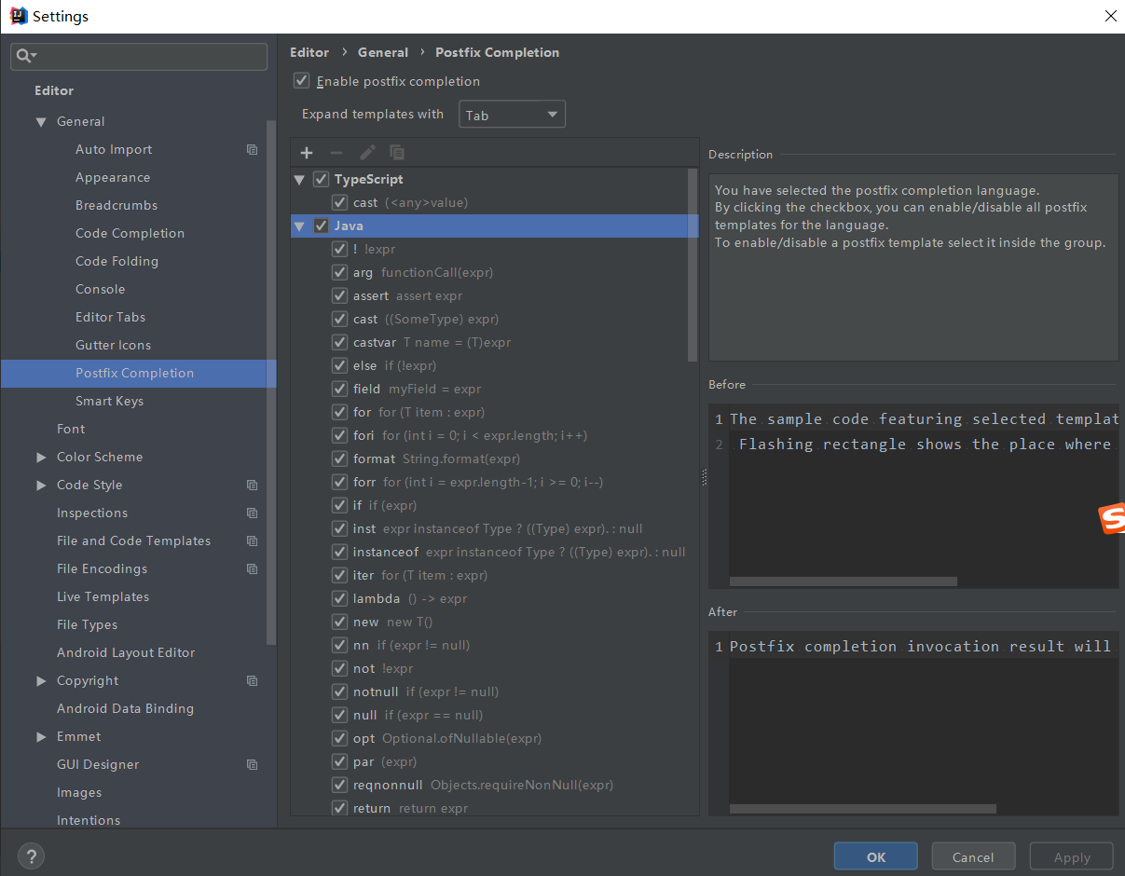Toggle Enable postfix completion checkbox

[301, 81]
